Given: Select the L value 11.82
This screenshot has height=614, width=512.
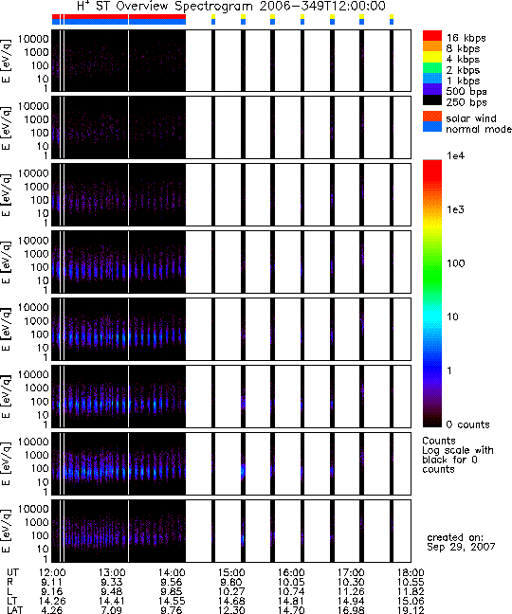Looking at the screenshot, I should click(411, 591).
